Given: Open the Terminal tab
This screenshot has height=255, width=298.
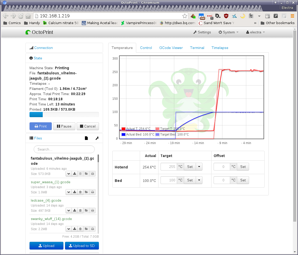Looking at the screenshot, I should coord(197,48).
